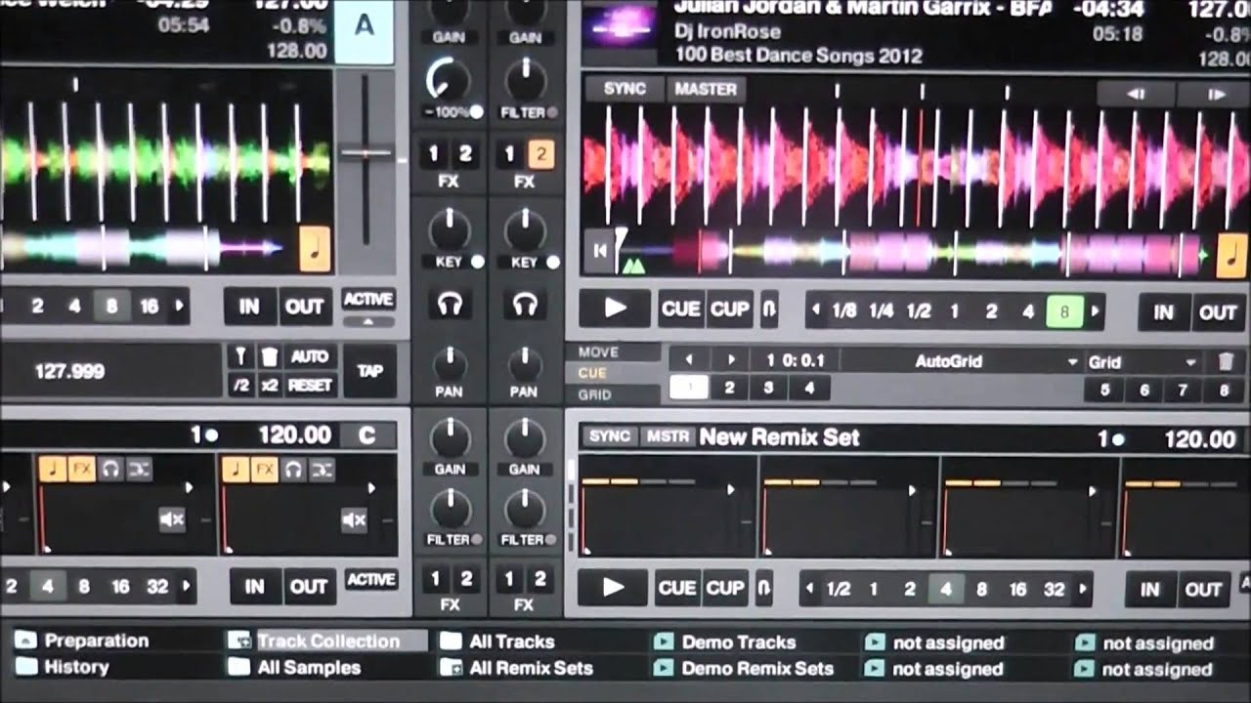Show larger loop sizes after 32 on New Remix Set deck

(x=1083, y=589)
